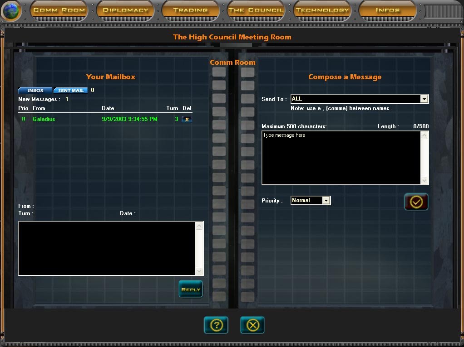Go to The Council section
This screenshot has height=347, width=464.
coord(256,10)
